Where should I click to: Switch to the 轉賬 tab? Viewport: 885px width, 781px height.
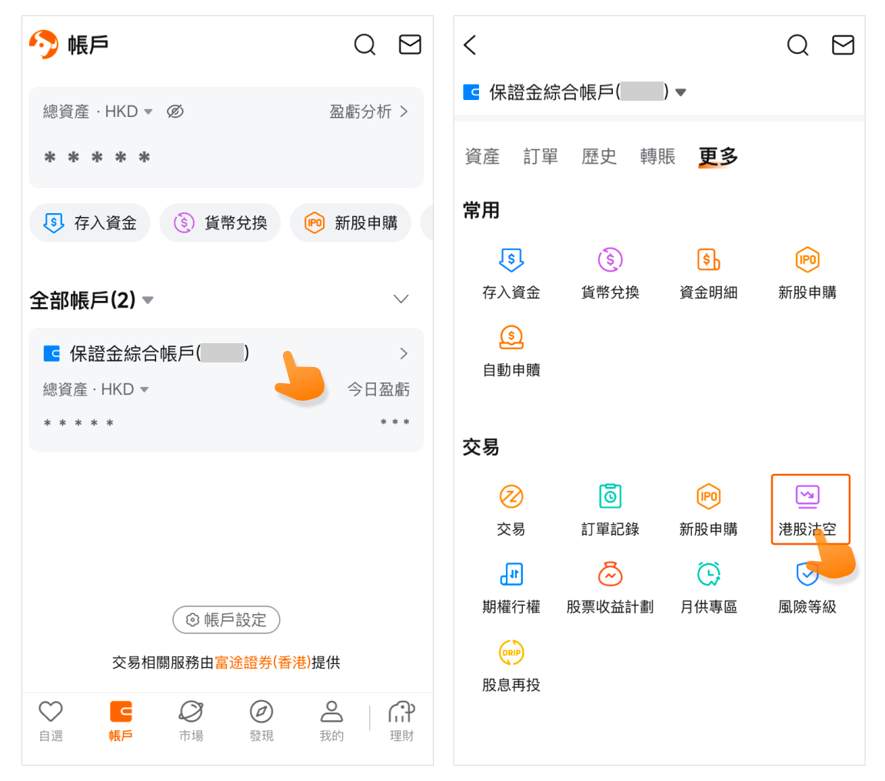(657, 157)
